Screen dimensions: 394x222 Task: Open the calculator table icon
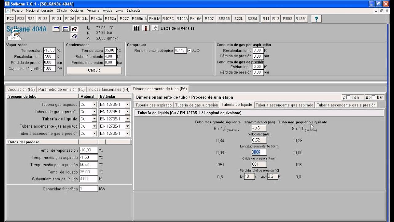(66, 29)
